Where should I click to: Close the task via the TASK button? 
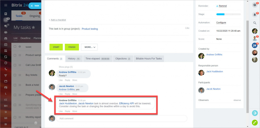tap(35, 6)
